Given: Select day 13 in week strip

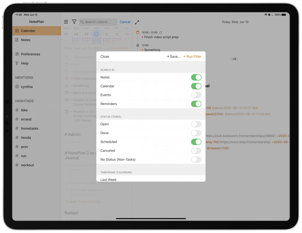Looking at the screenshot, I should pos(127,34).
